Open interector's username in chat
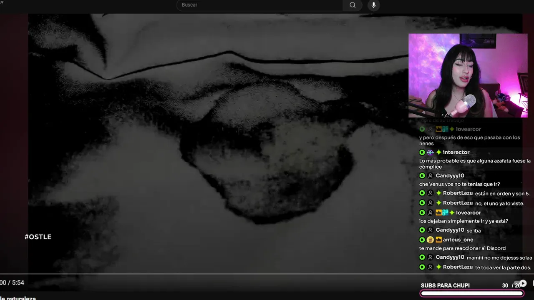Image resolution: width=534 pixels, height=300 pixels. [456, 152]
